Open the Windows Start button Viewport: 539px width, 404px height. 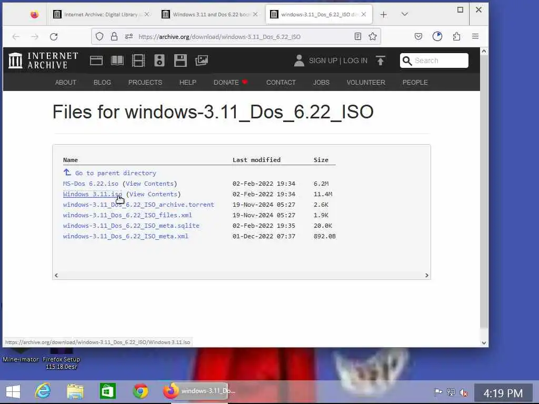tap(13, 391)
